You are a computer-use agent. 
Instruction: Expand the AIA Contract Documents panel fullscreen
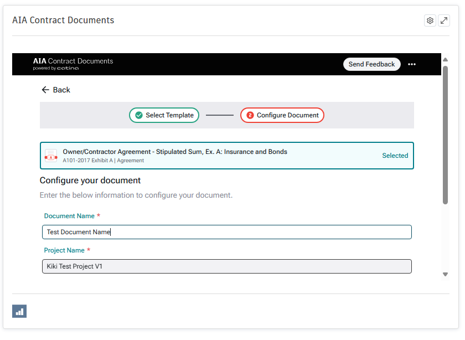pyautogui.click(x=443, y=20)
